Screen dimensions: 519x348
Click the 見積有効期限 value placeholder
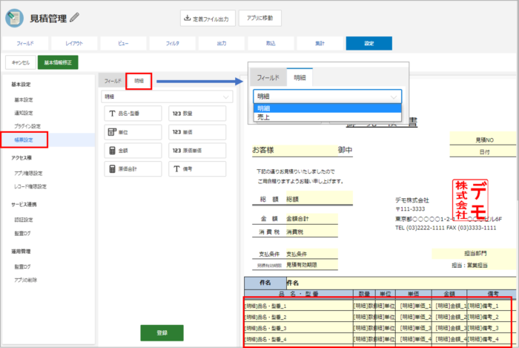pos(312,265)
